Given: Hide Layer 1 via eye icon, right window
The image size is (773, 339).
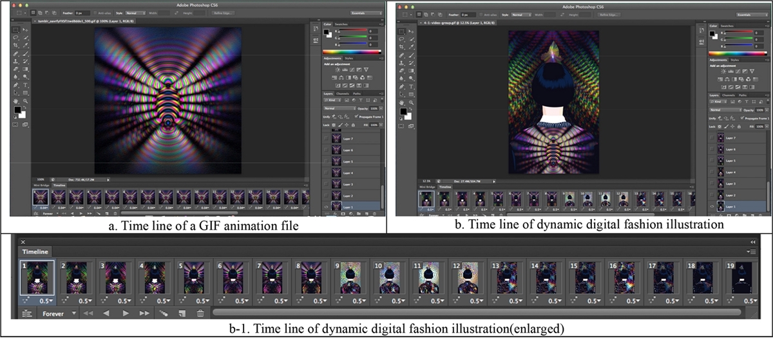Looking at the screenshot, I should (x=712, y=206).
